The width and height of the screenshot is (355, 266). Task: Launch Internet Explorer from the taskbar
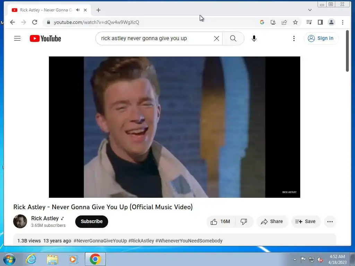point(31,259)
